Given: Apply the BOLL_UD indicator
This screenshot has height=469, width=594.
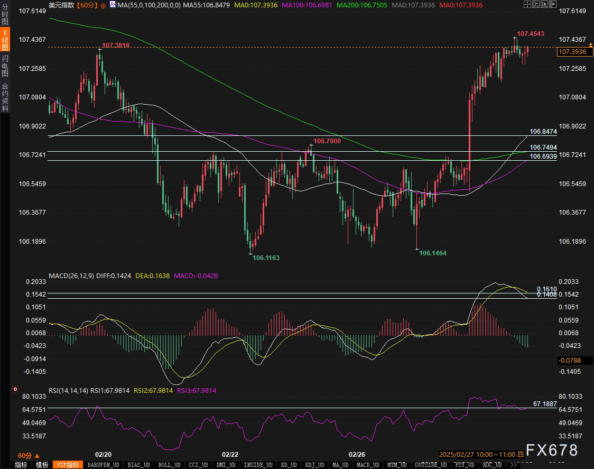Looking at the screenshot, I should pyautogui.click(x=169, y=465).
